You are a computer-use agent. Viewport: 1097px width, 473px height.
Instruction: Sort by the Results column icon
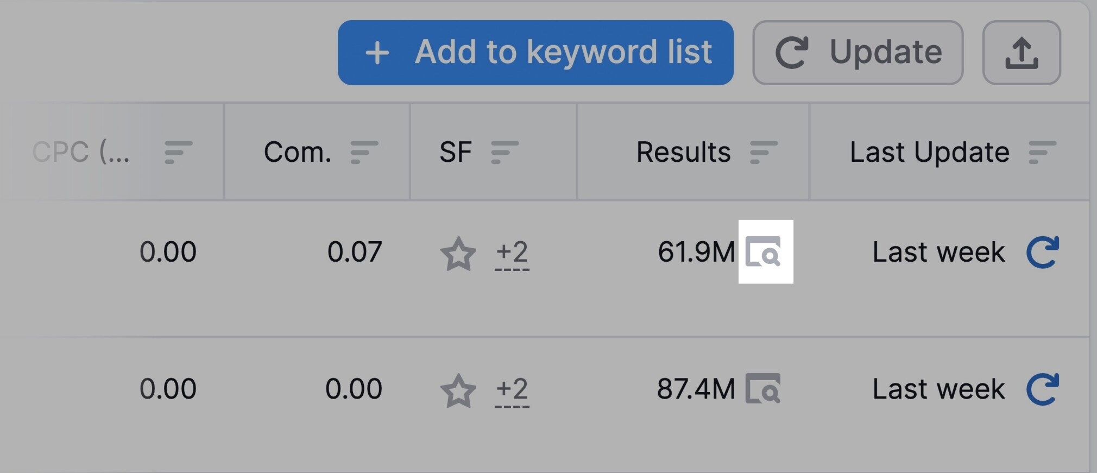click(764, 152)
